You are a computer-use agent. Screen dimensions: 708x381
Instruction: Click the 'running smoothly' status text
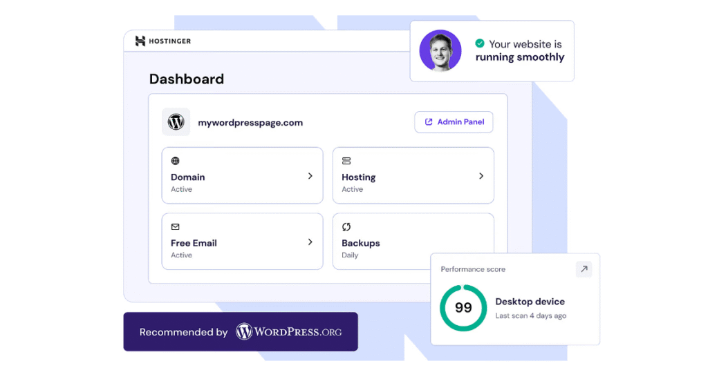[520, 57]
